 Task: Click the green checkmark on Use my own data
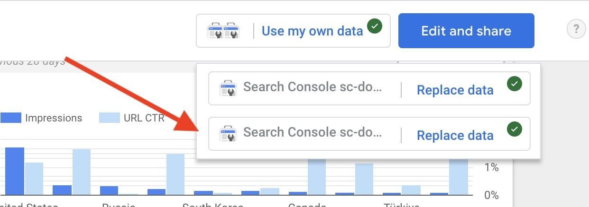(x=375, y=26)
